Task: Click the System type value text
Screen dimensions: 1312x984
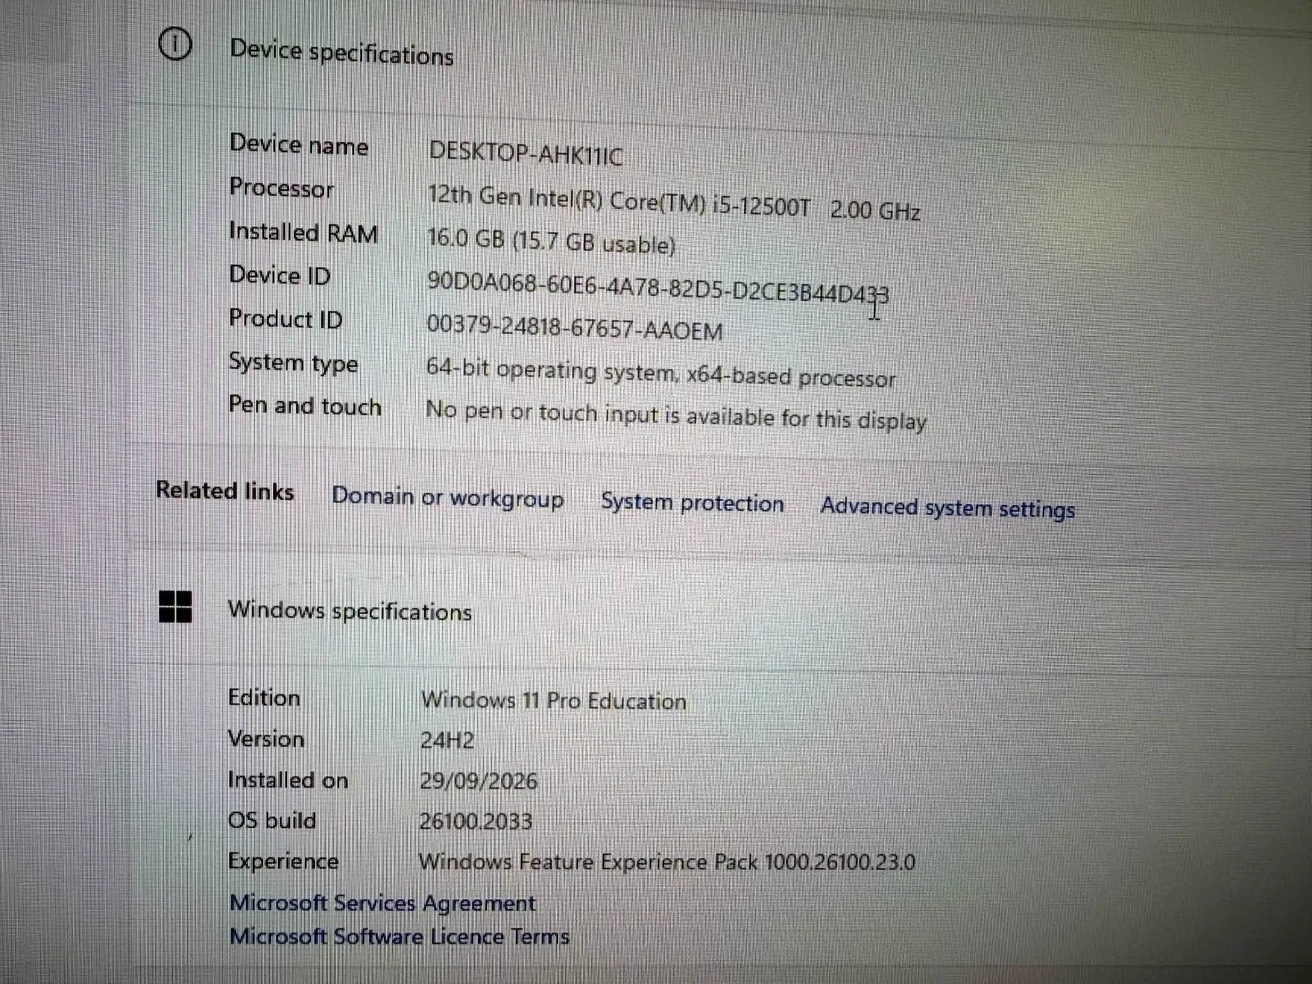Action: (661, 373)
